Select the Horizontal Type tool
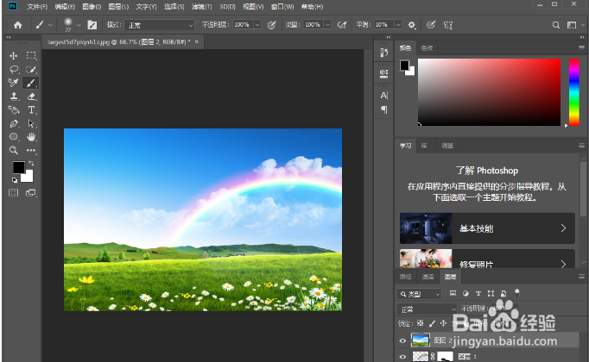The image size is (589, 362). (x=31, y=109)
